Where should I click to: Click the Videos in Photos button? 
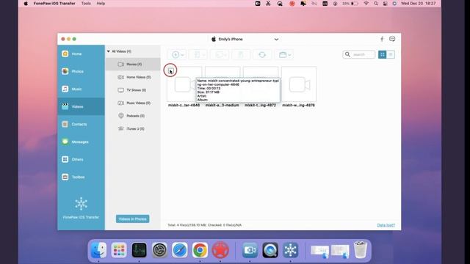(x=132, y=219)
